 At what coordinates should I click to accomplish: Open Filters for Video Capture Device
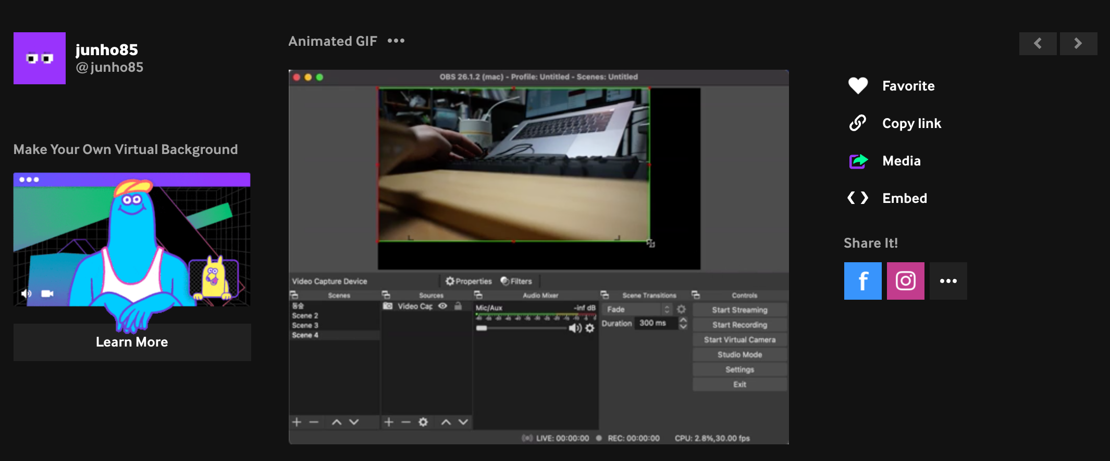tap(516, 281)
